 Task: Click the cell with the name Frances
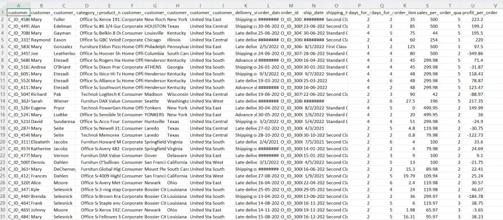tap(41, 176)
